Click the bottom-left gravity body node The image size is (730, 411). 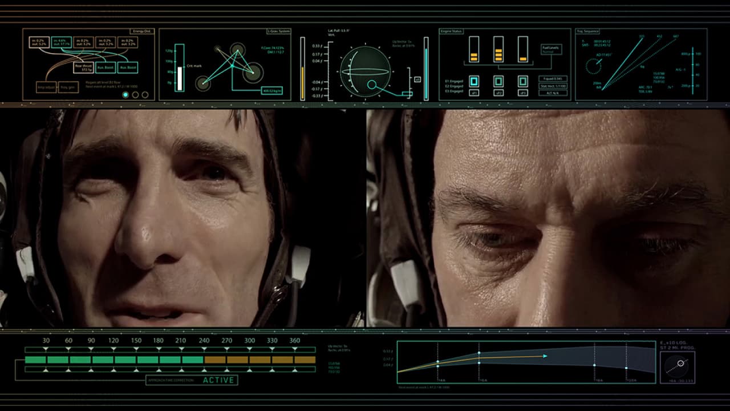pos(203,83)
